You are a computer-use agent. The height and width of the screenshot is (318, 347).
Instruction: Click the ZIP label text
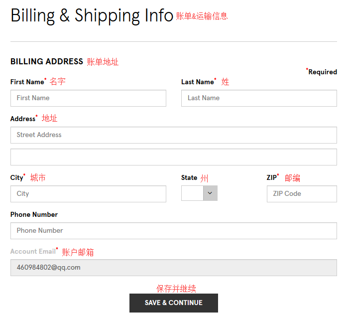[x=271, y=177]
